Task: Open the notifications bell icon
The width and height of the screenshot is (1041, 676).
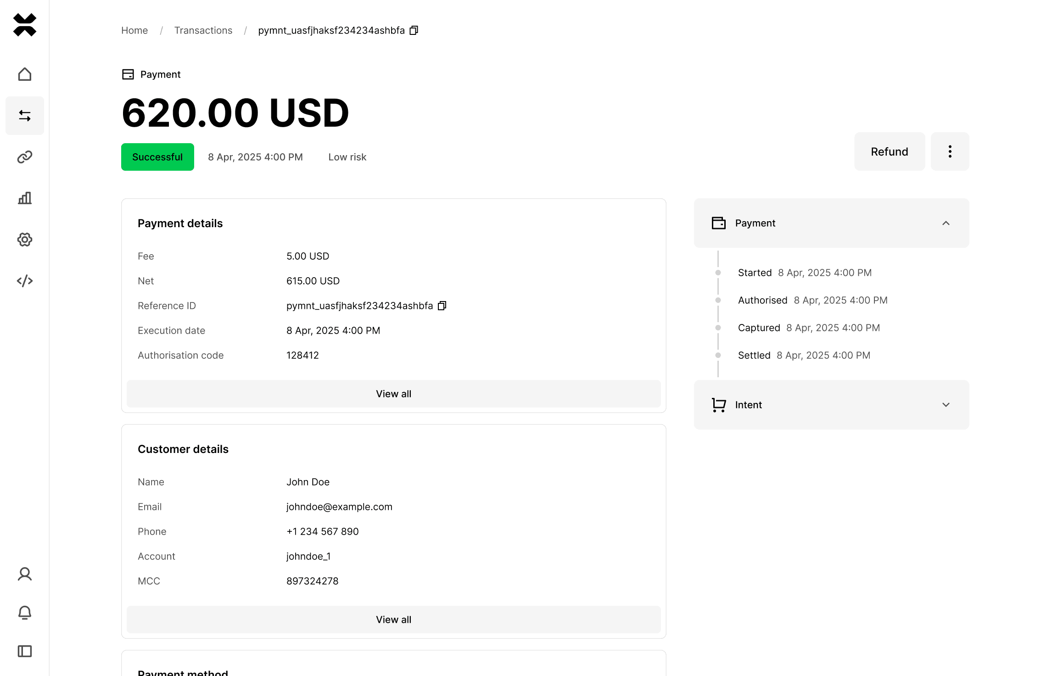Action: (x=25, y=613)
